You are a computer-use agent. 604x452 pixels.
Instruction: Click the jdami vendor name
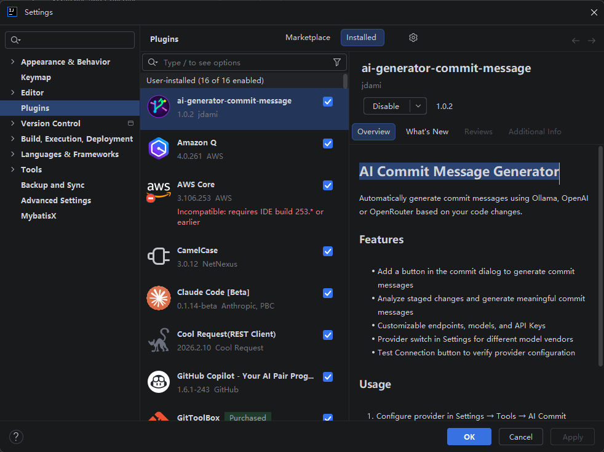tap(372, 85)
